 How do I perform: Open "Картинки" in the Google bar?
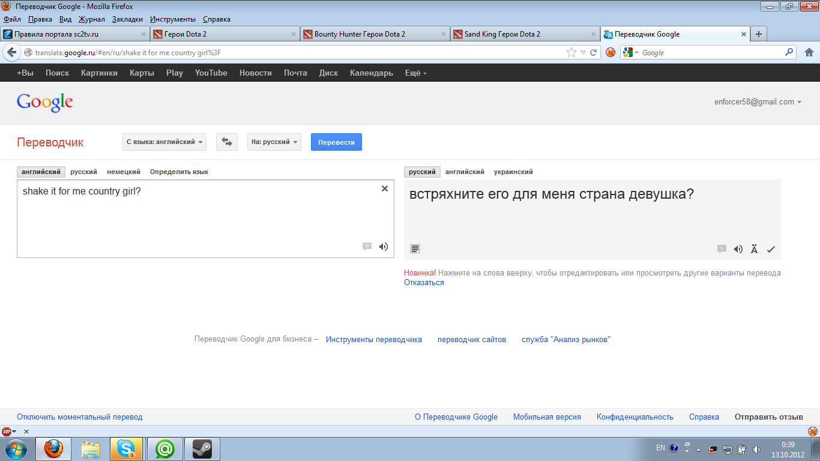pos(99,73)
